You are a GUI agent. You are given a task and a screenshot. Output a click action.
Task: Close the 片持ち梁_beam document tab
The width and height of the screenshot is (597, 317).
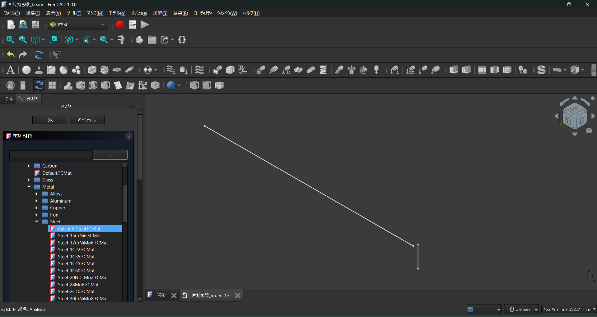point(238,296)
